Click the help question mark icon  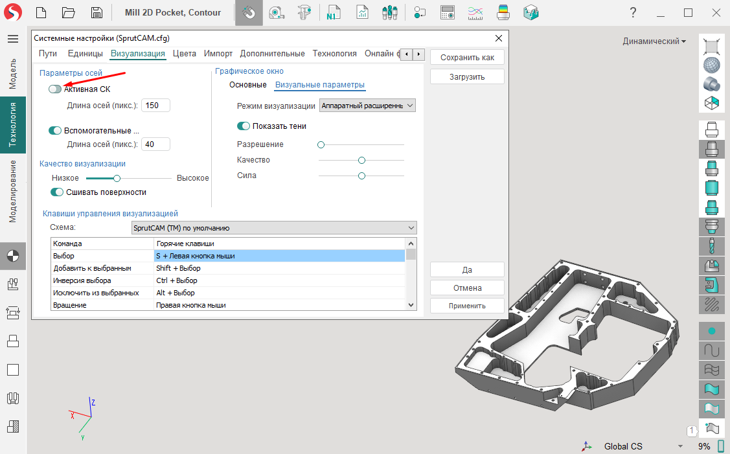click(x=632, y=12)
